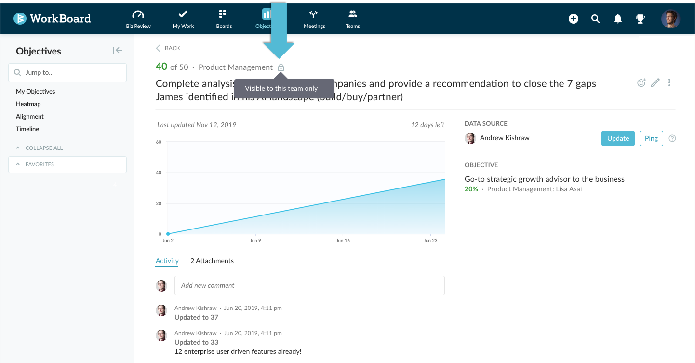Open notifications bell
Image resolution: width=695 pixels, height=363 pixels.
(x=618, y=19)
